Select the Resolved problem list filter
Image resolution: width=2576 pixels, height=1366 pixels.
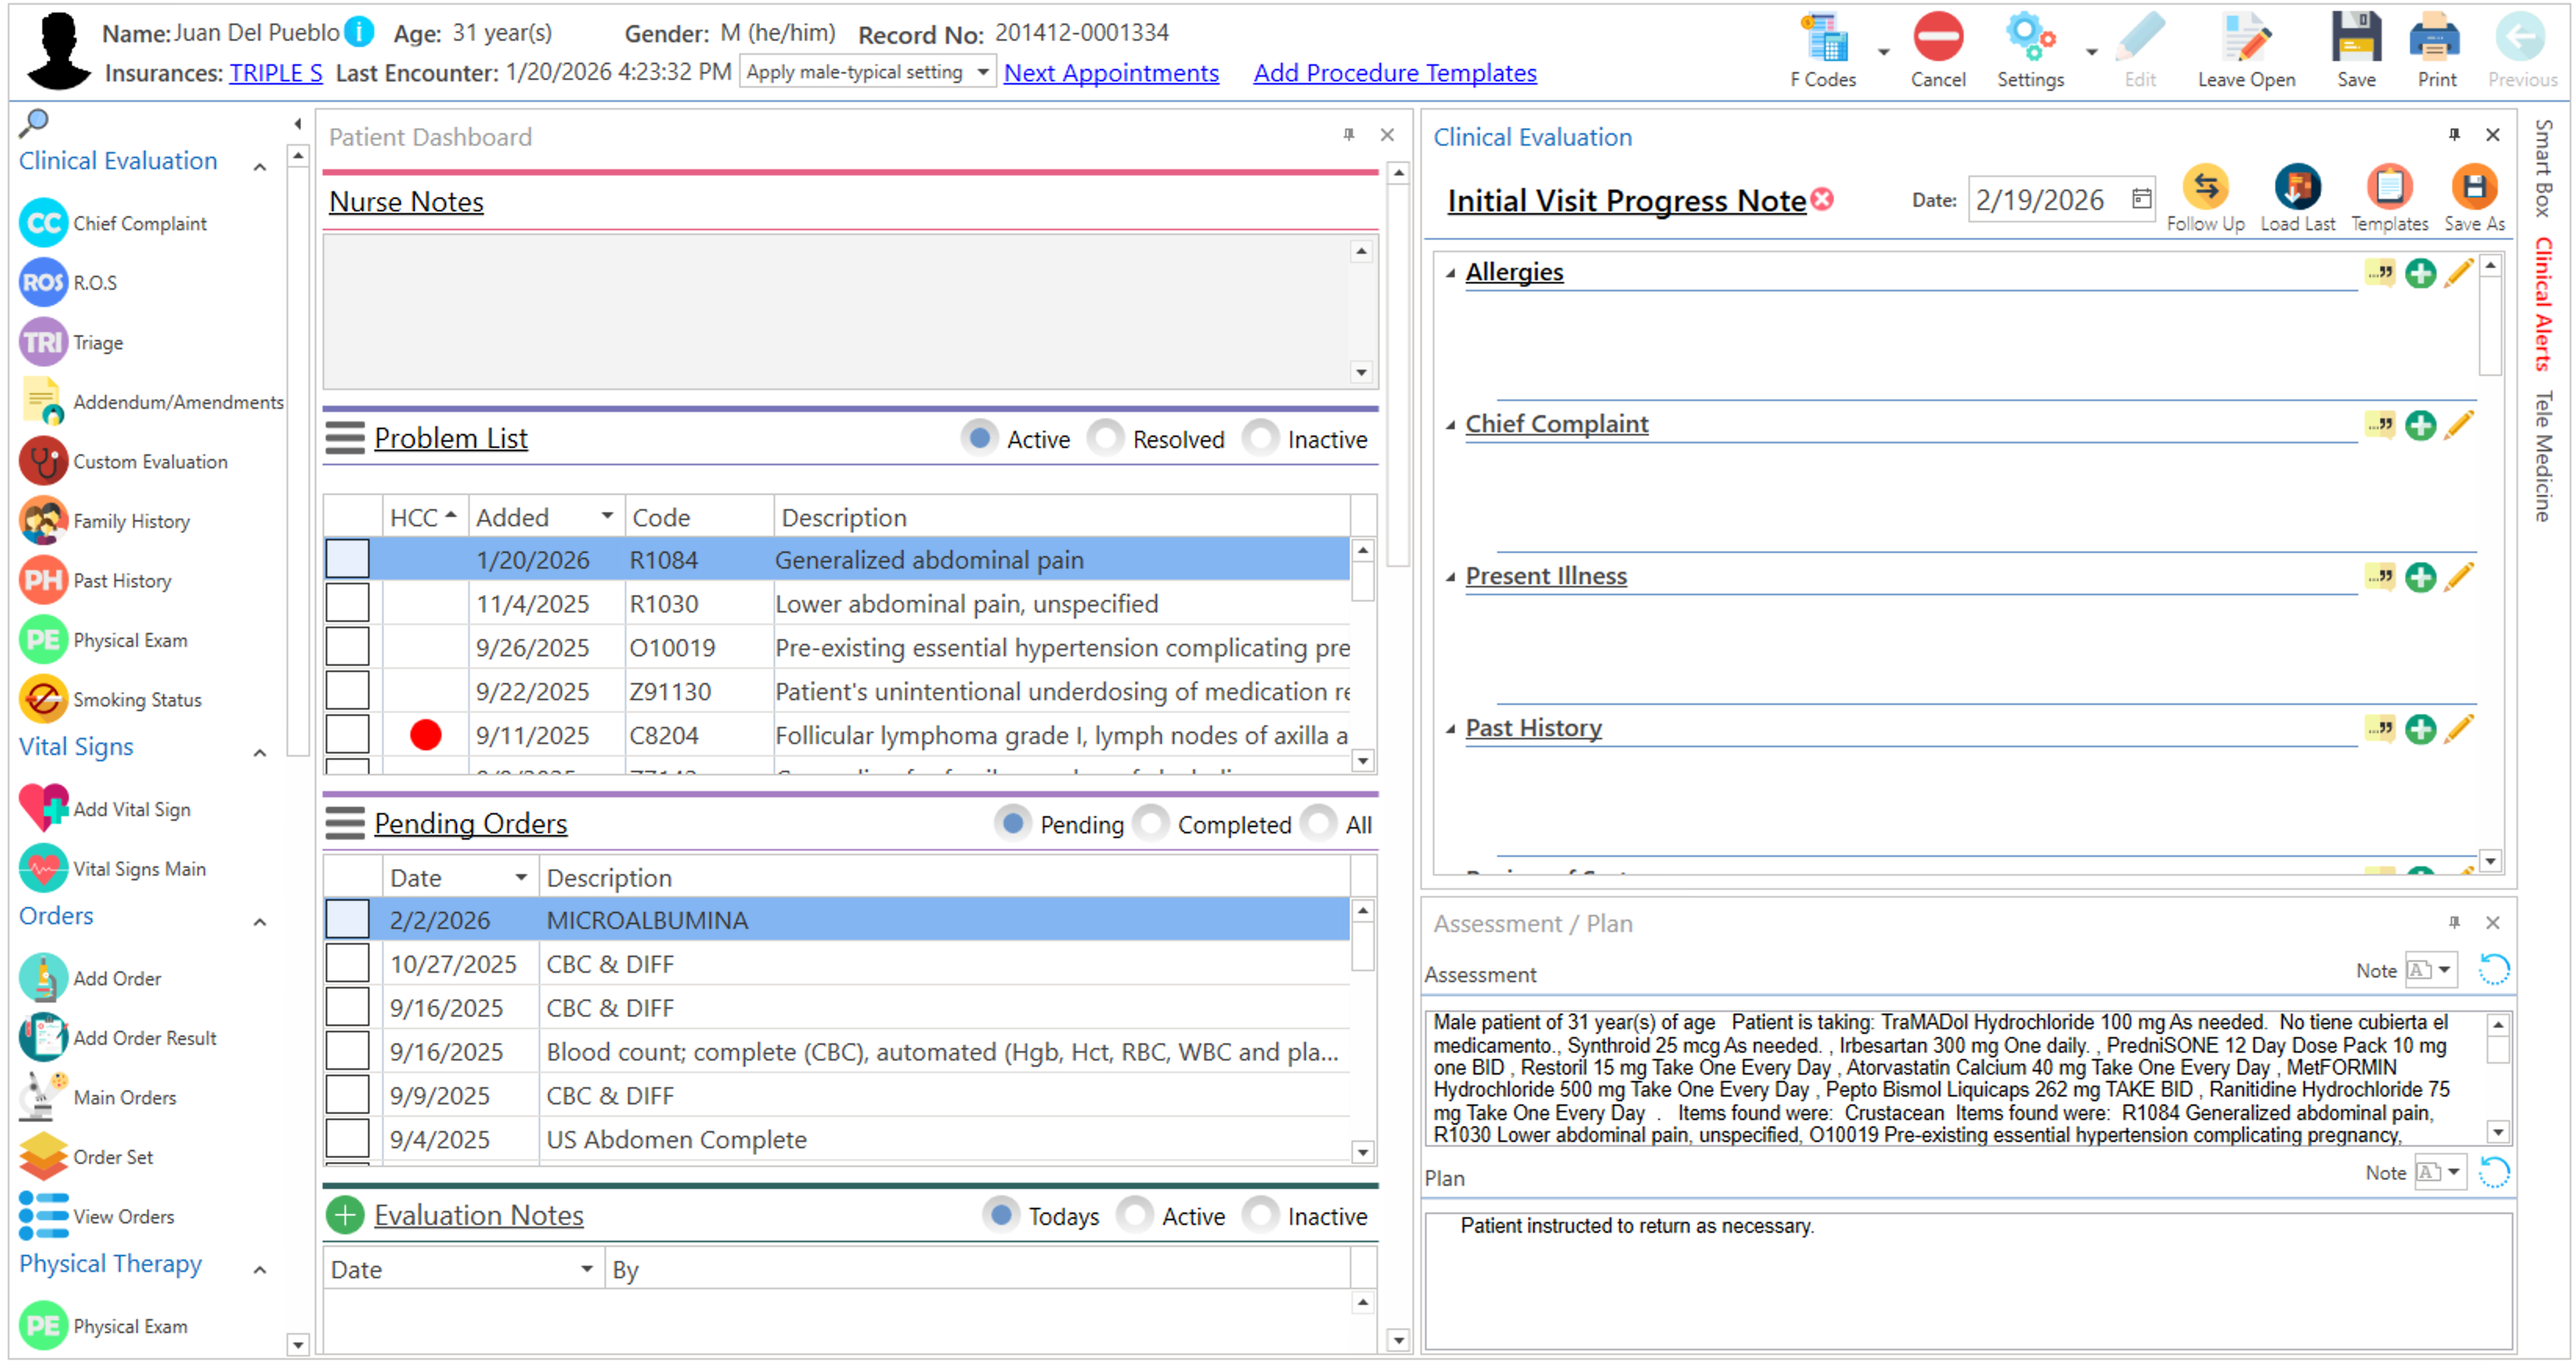click(x=1106, y=438)
